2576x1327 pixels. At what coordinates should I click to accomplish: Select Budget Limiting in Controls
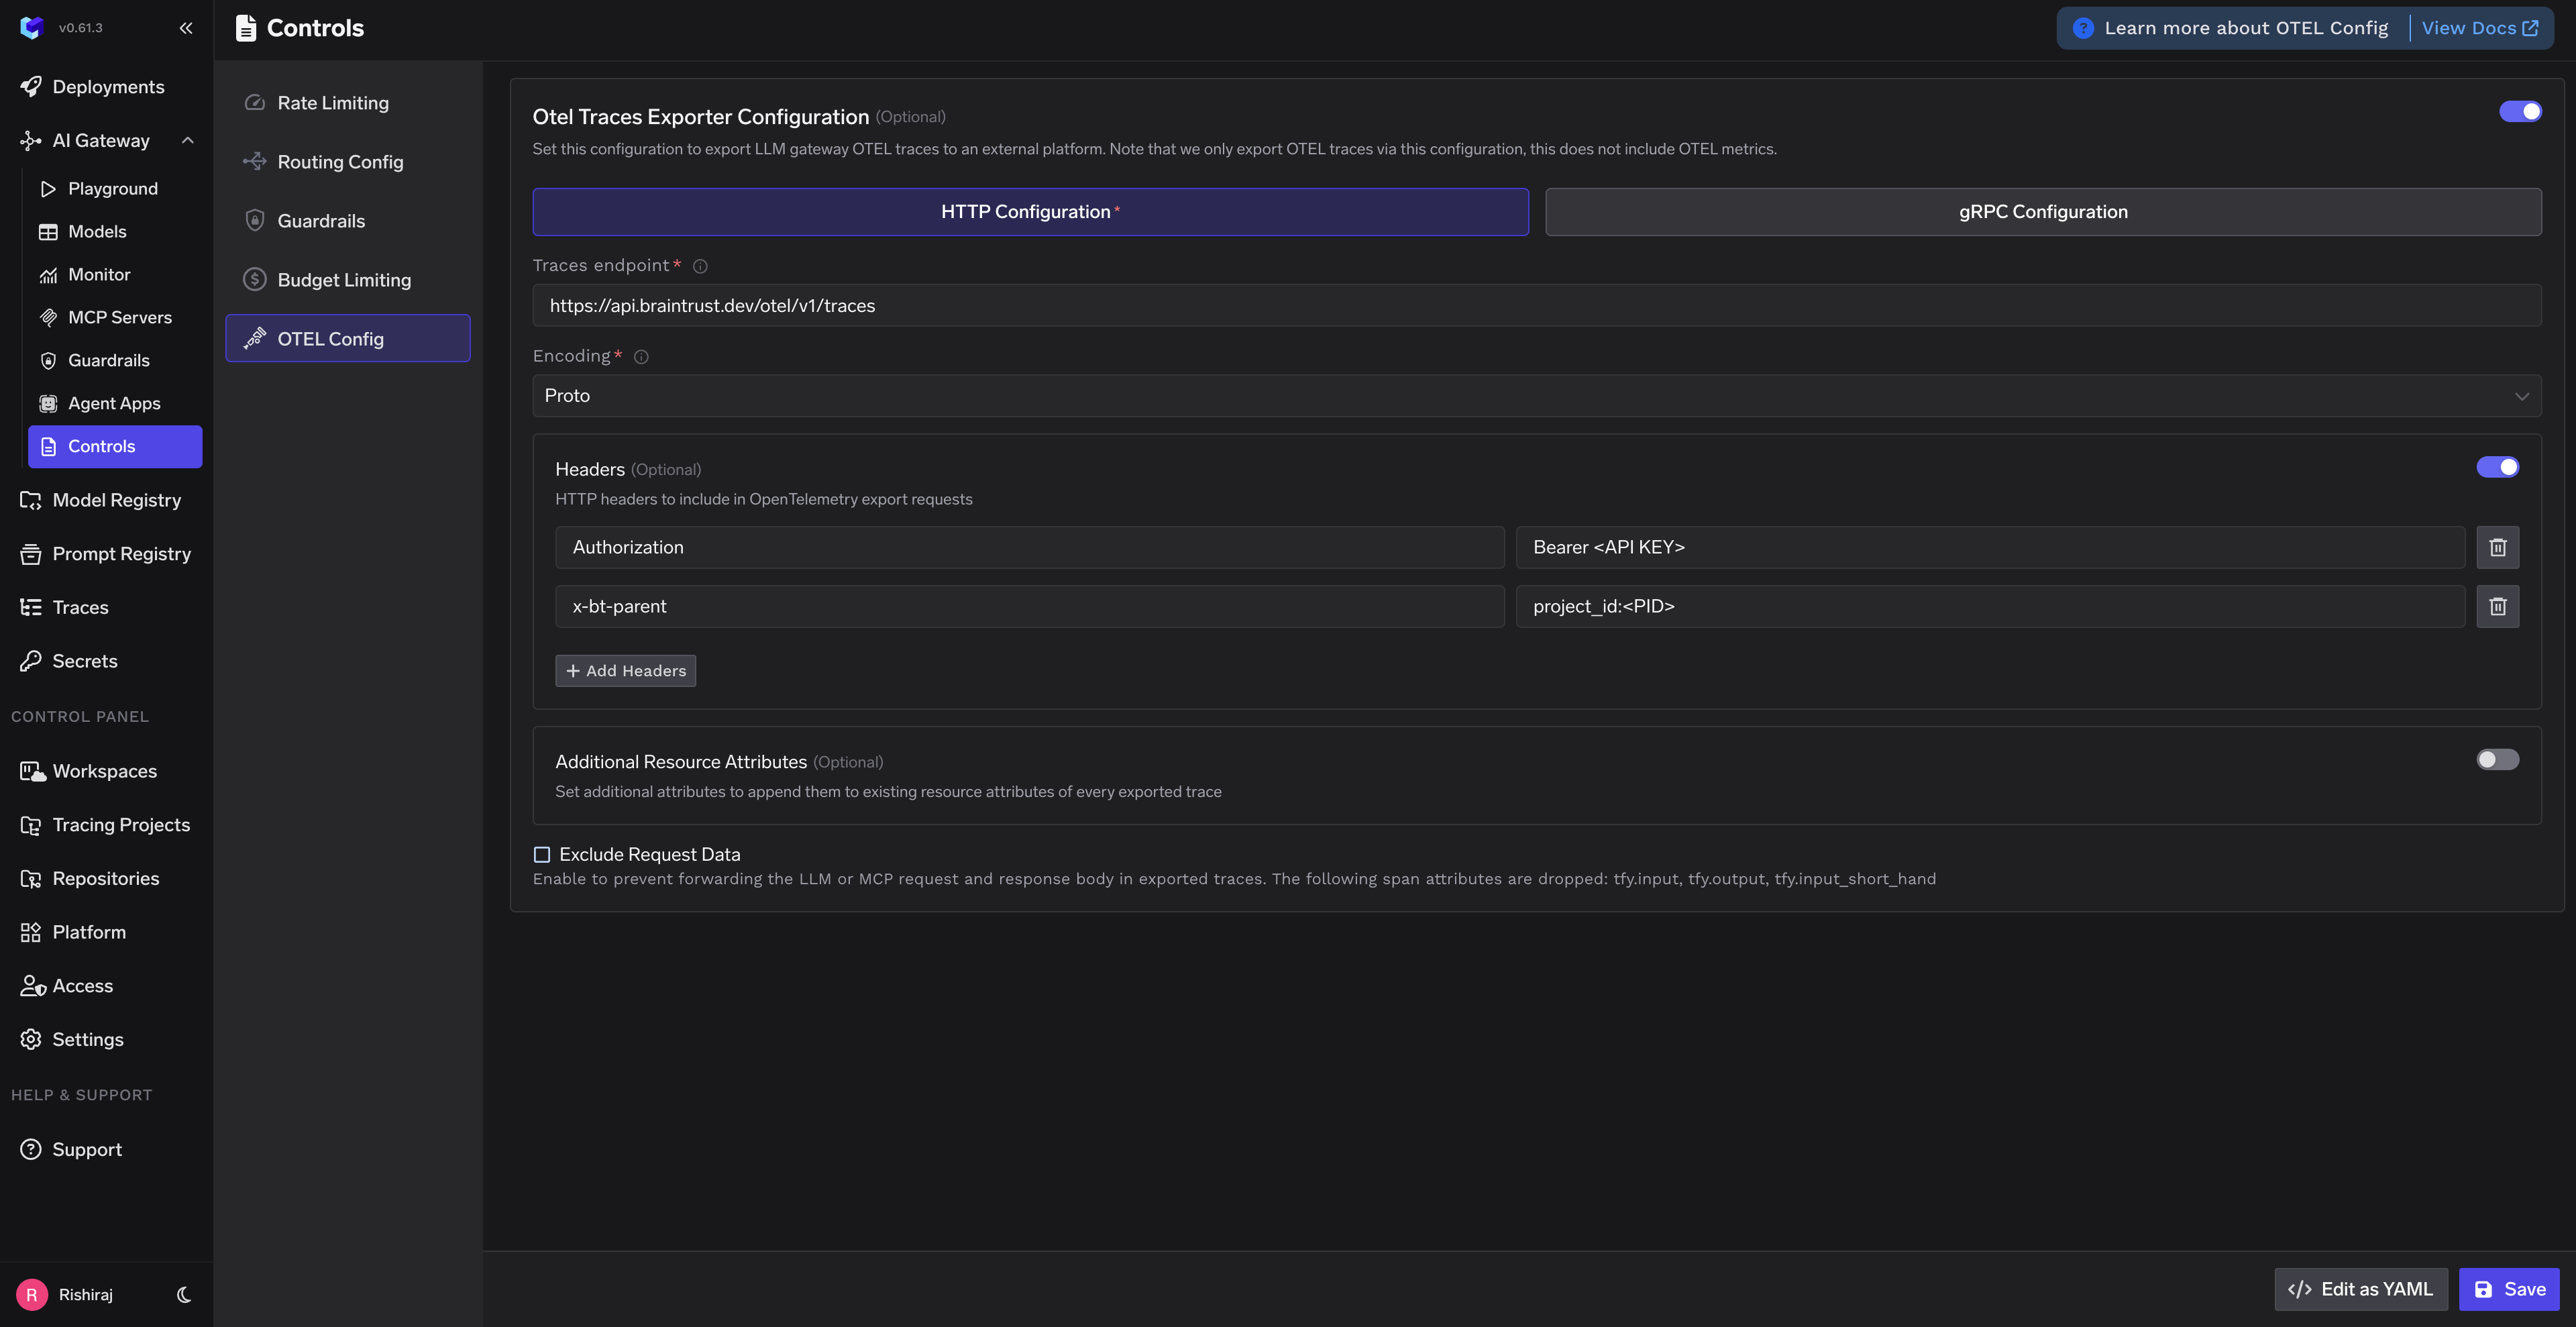pyautogui.click(x=343, y=279)
